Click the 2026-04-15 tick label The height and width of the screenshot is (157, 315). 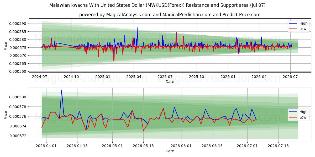(77, 146)
